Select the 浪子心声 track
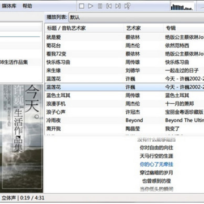This screenshot has width=204, height=204. (x=56, y=112)
